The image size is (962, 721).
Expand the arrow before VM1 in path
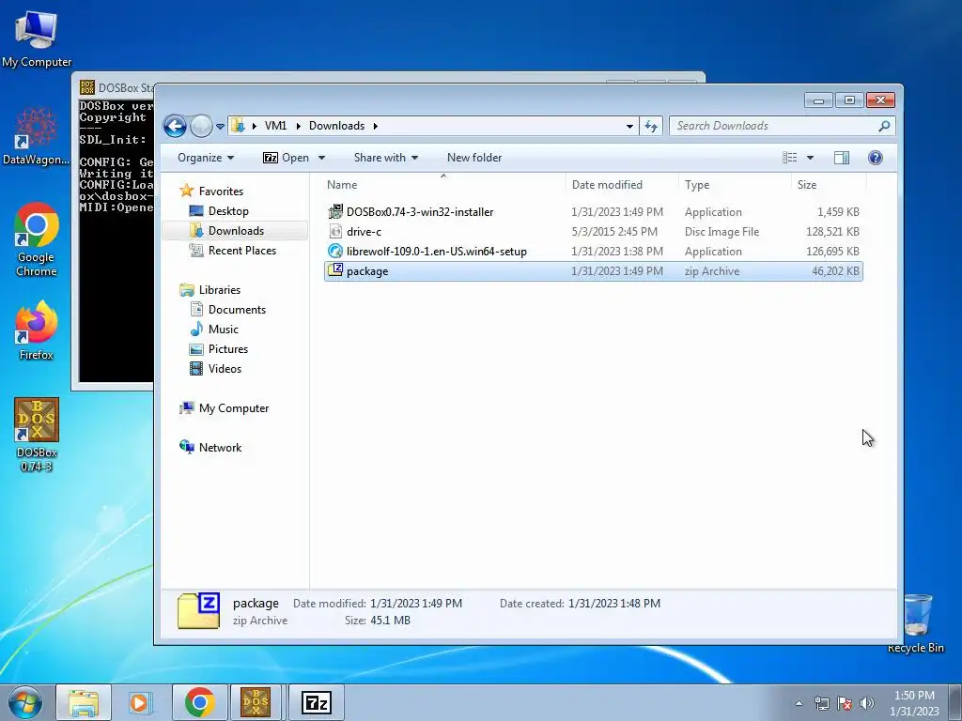(254, 127)
